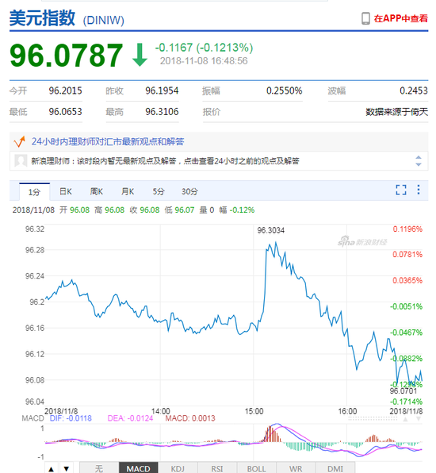Click the black up triangle indicator button
The height and width of the screenshot is (473, 436).
(x=52, y=468)
